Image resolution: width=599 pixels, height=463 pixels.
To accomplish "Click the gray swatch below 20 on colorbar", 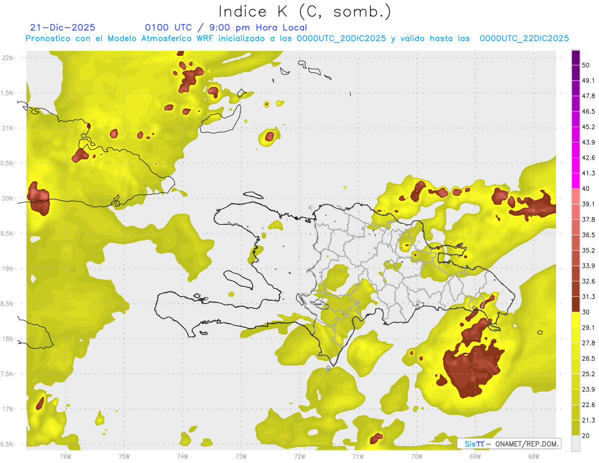I will tap(576, 444).
